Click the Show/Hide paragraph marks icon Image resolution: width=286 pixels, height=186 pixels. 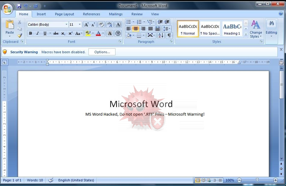point(169,35)
